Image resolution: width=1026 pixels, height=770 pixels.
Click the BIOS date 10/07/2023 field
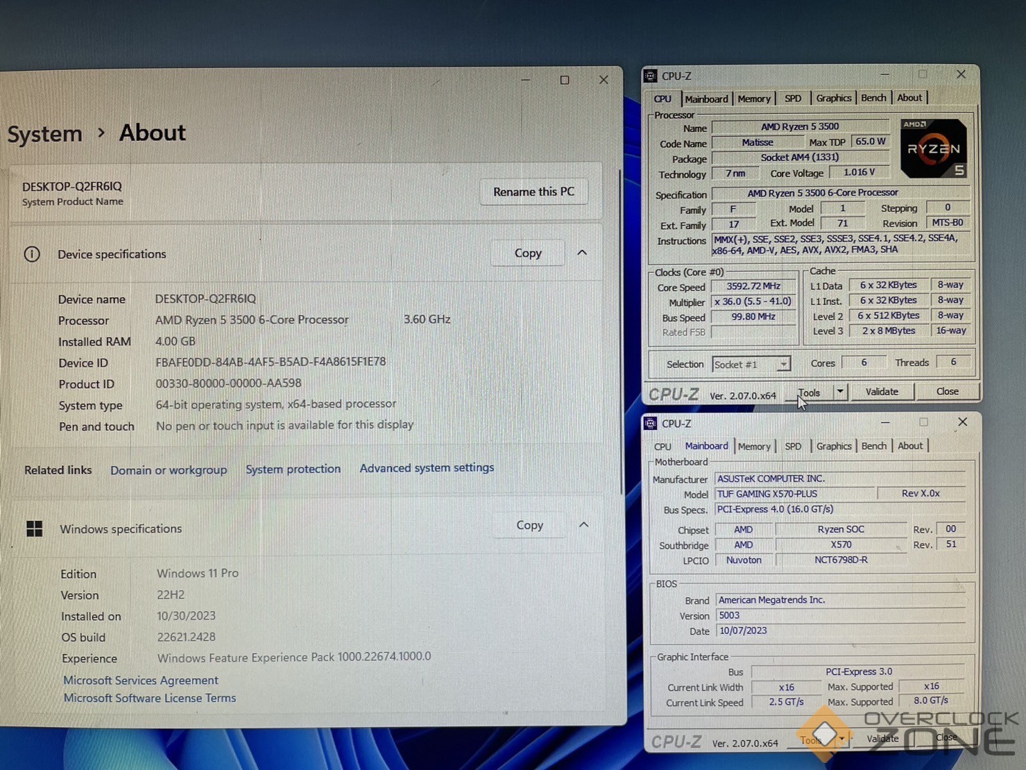pyautogui.click(x=841, y=630)
